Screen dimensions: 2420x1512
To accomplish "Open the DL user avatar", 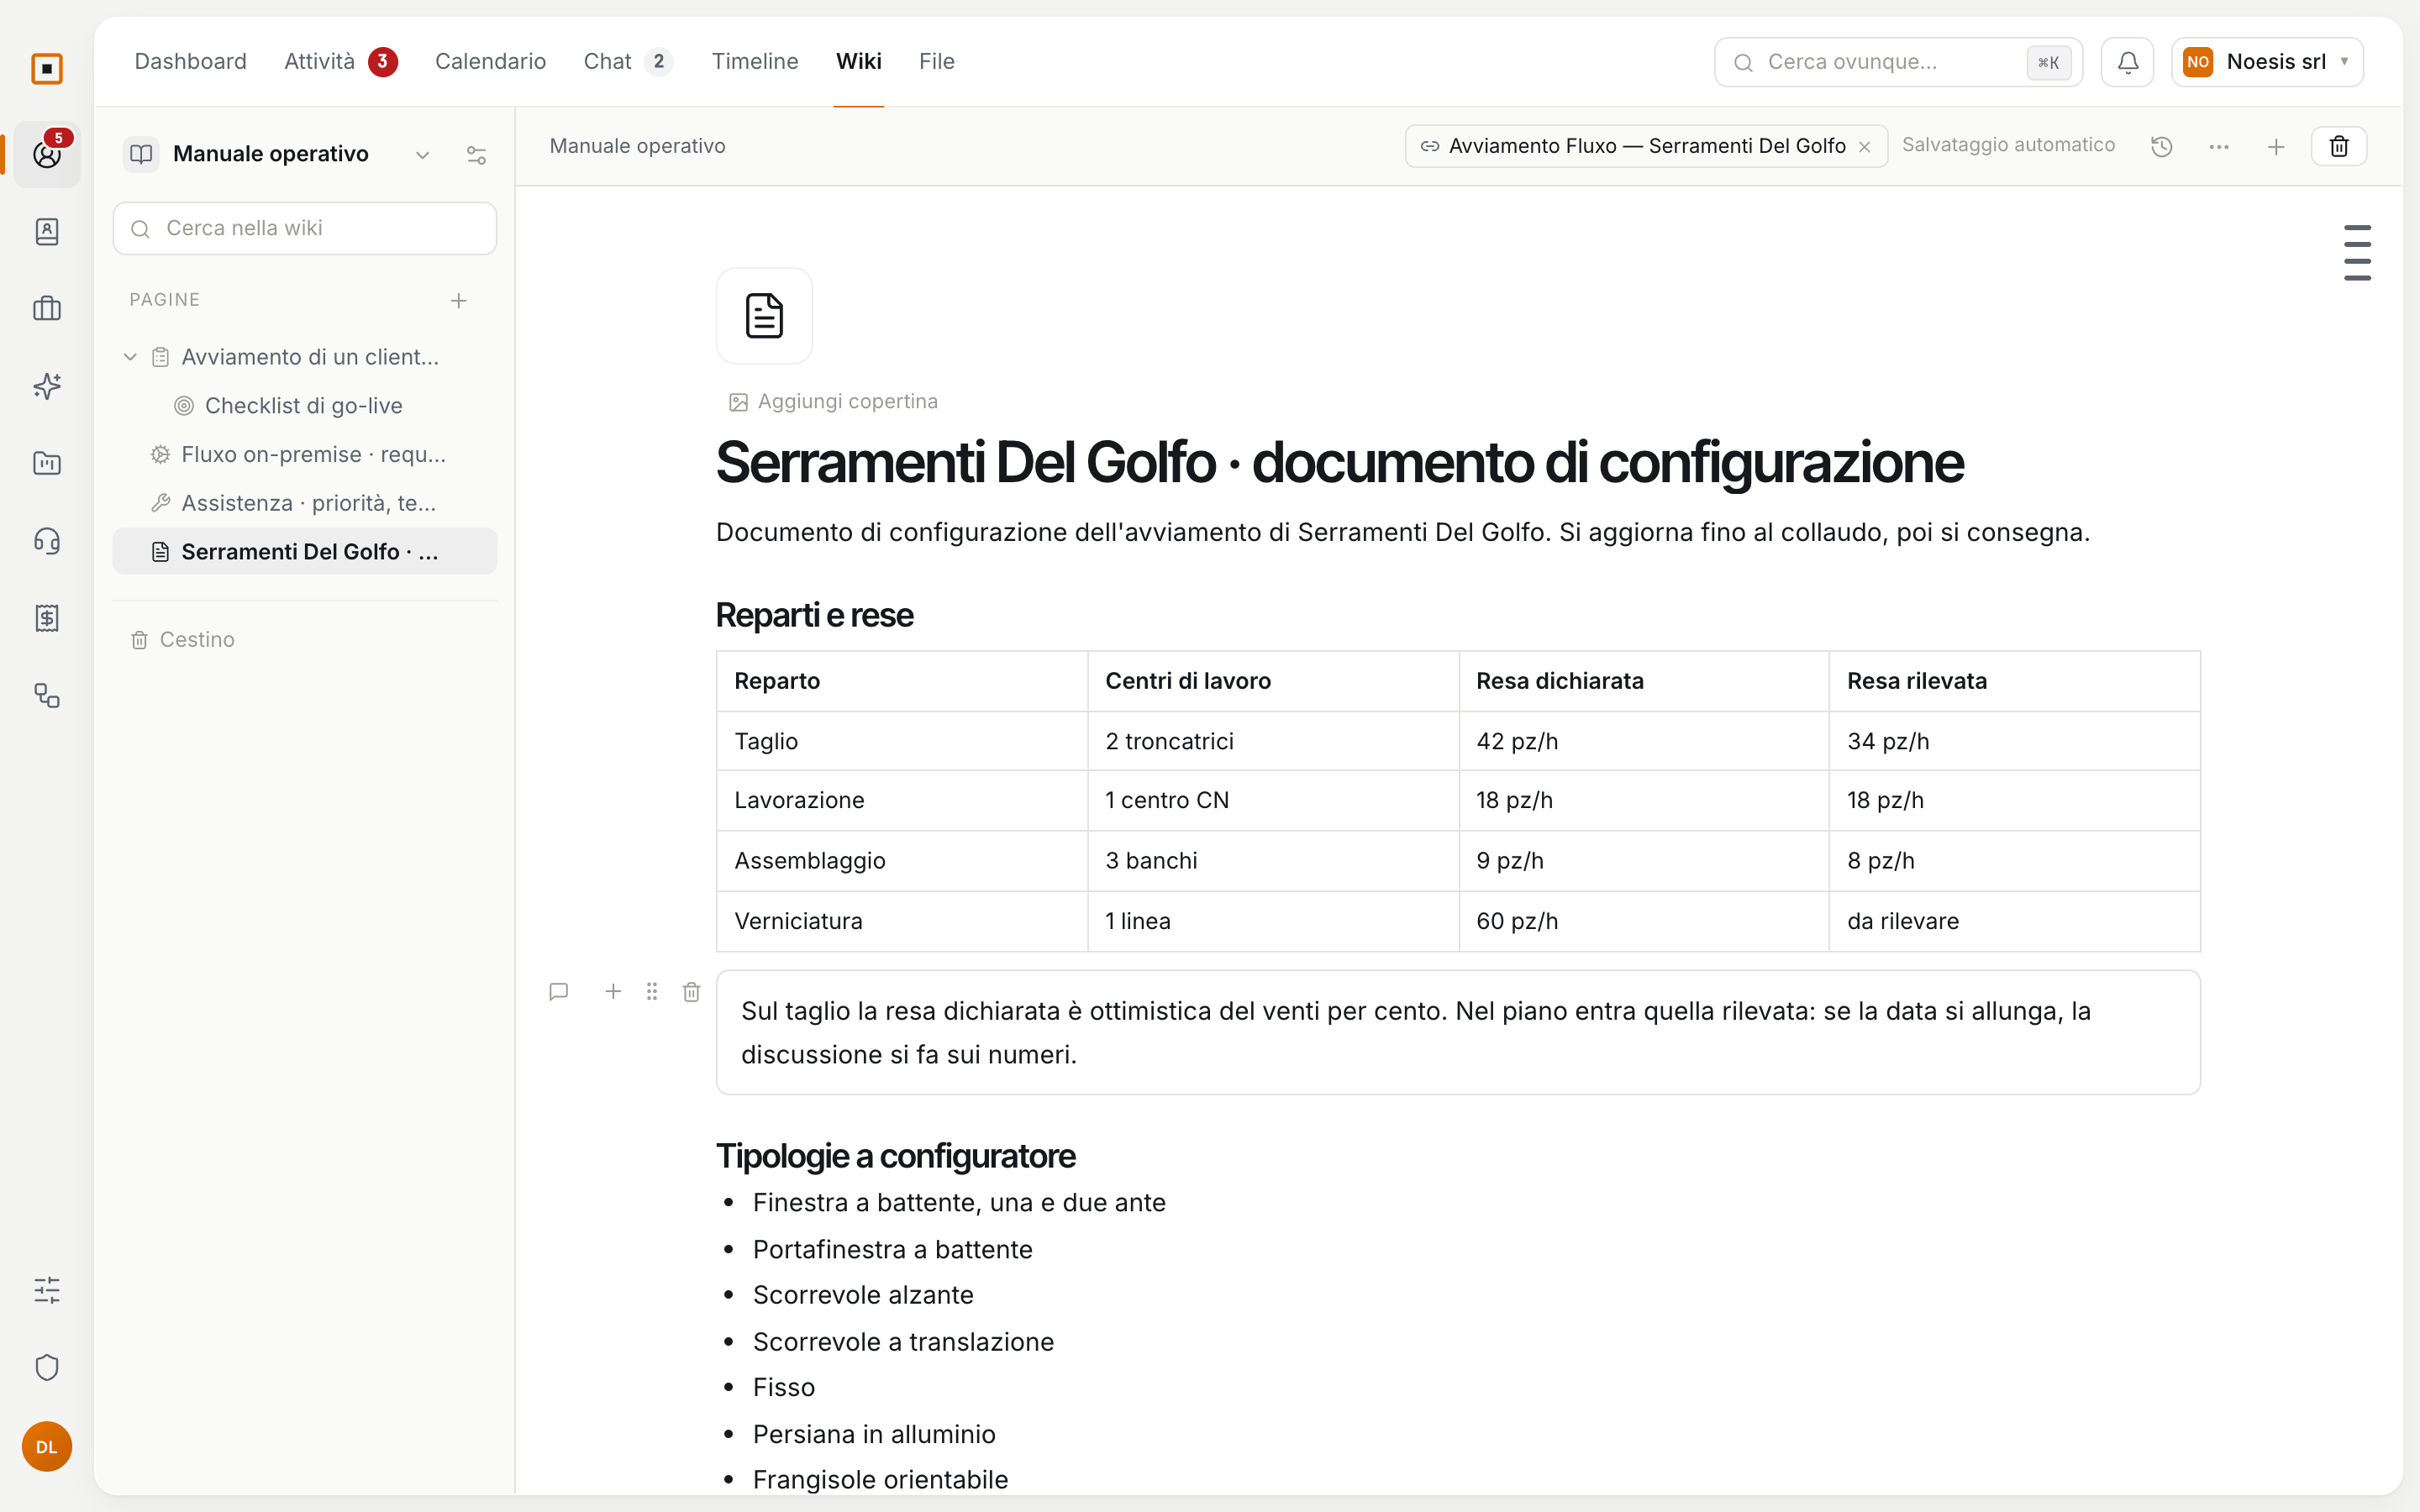I will pos(47,1446).
